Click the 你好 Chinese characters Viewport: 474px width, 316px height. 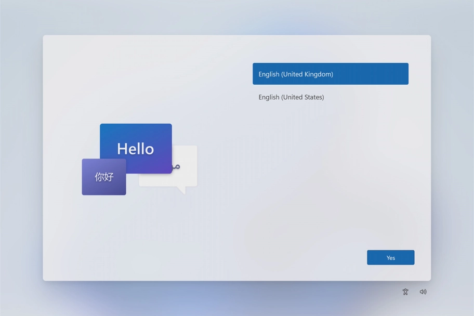pyautogui.click(x=103, y=177)
